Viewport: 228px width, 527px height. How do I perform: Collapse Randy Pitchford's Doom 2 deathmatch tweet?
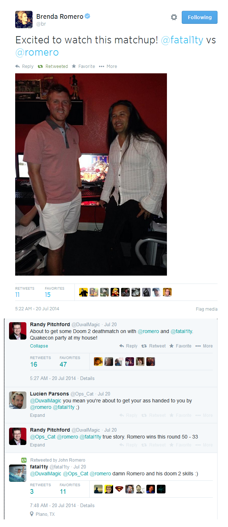(x=39, y=346)
